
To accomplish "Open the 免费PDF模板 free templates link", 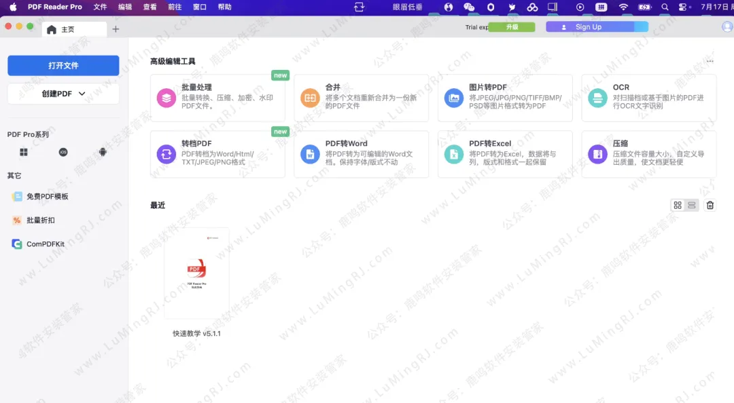I will tap(47, 196).
